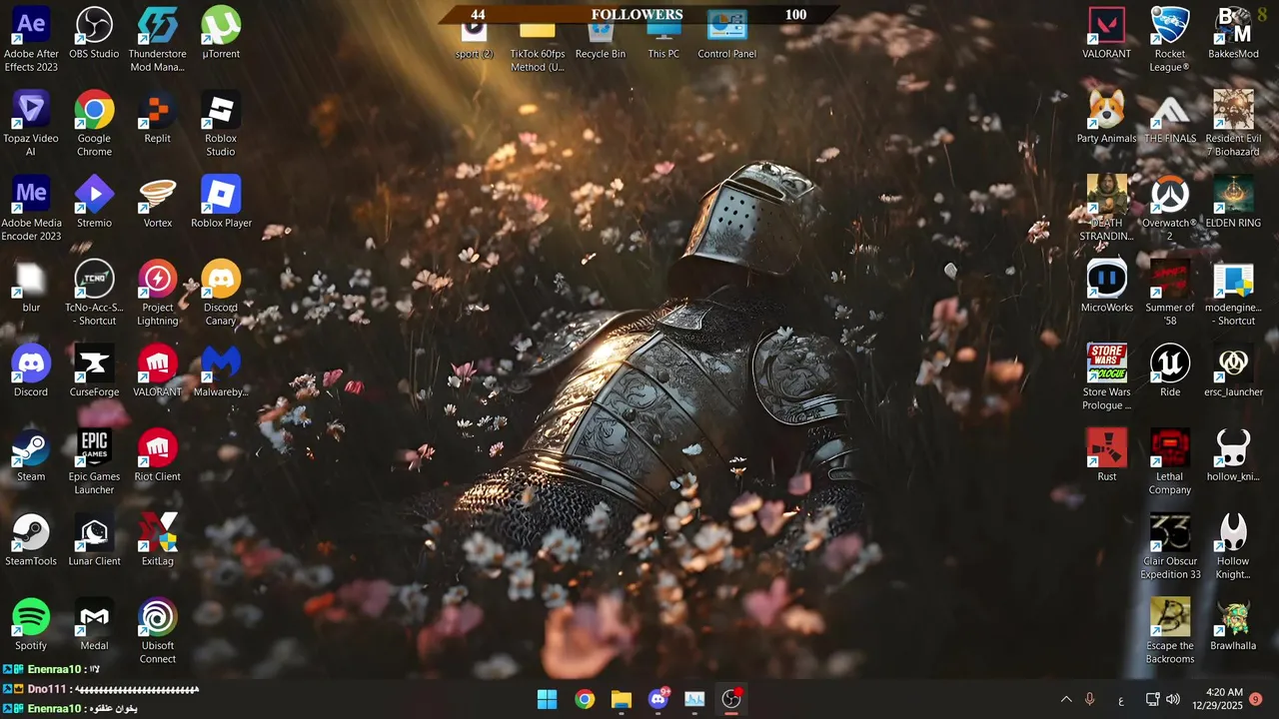The image size is (1279, 719).
Task: Select the Adobe Media Encoder 2023 icon
Action: click(31, 208)
